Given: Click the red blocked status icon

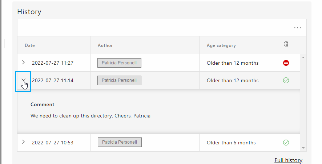Looking at the screenshot, I should (x=286, y=63).
